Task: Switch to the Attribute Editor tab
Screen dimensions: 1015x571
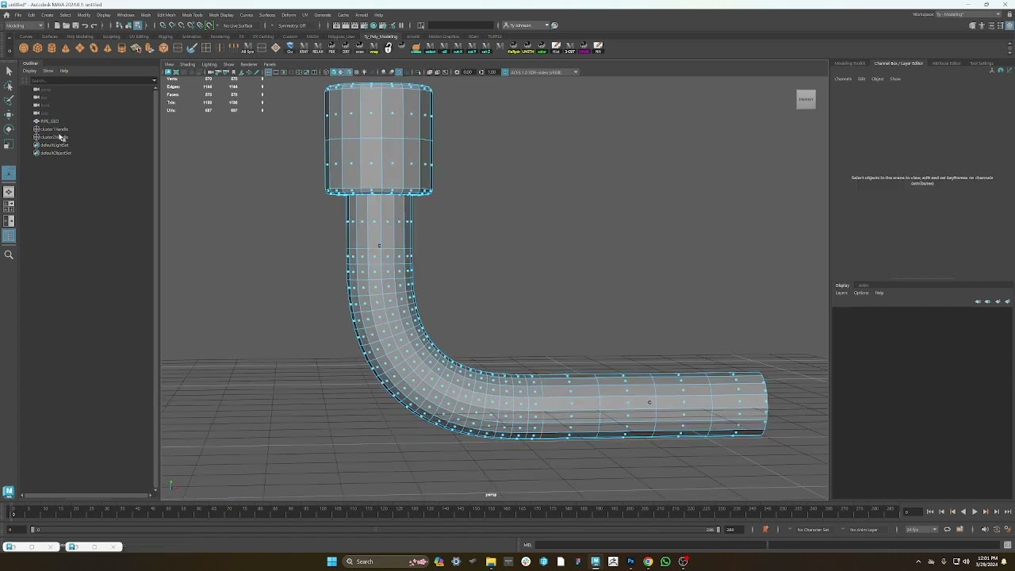Action: pos(946,63)
